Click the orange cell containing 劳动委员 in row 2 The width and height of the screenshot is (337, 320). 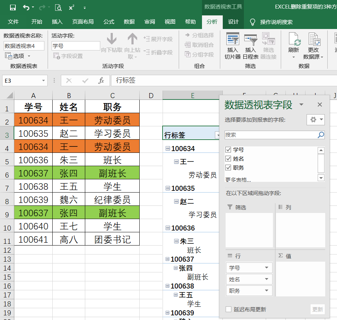tap(112, 120)
